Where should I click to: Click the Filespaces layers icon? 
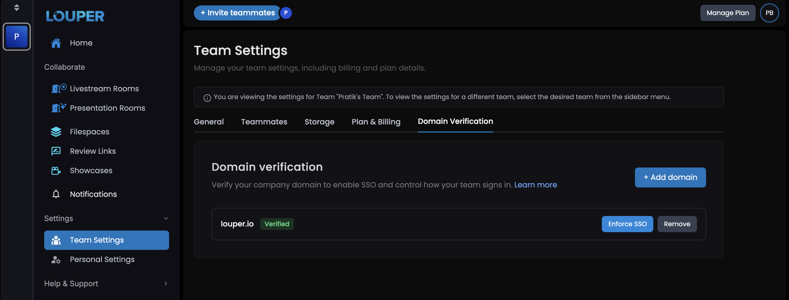[x=56, y=132]
